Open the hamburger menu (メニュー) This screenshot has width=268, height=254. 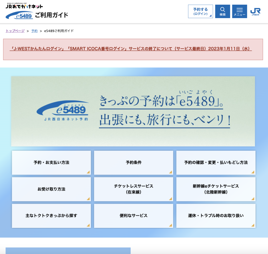coord(239,12)
